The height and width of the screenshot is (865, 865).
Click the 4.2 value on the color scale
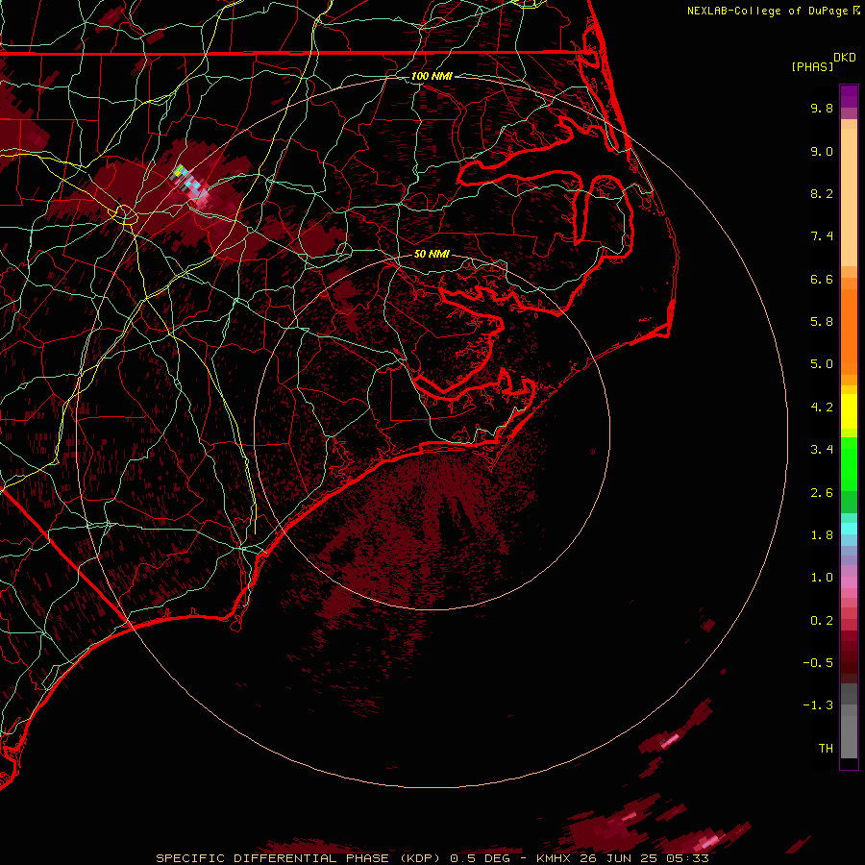pyautogui.click(x=822, y=408)
